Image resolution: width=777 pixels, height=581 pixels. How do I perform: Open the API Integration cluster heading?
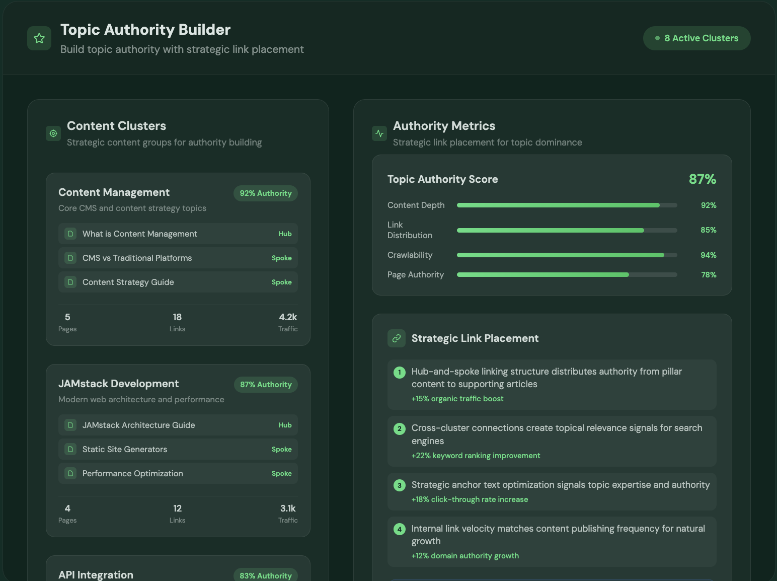[x=96, y=575]
